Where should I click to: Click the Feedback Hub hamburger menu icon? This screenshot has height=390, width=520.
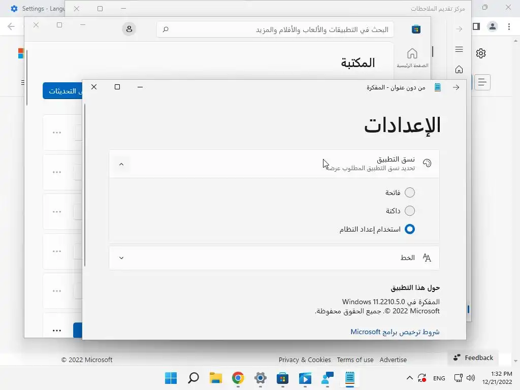459,49
